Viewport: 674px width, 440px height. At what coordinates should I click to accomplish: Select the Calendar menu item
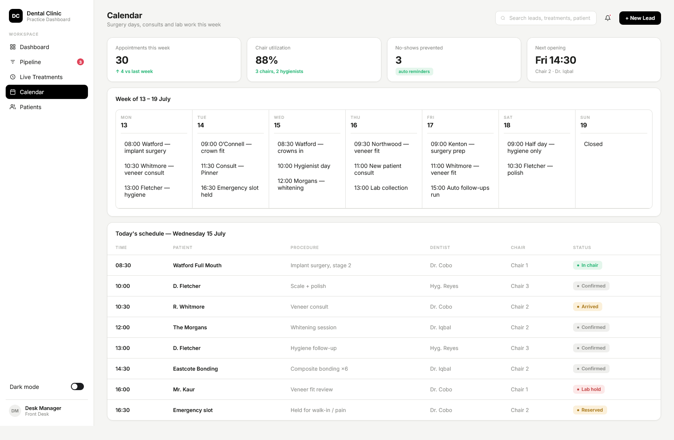47,92
